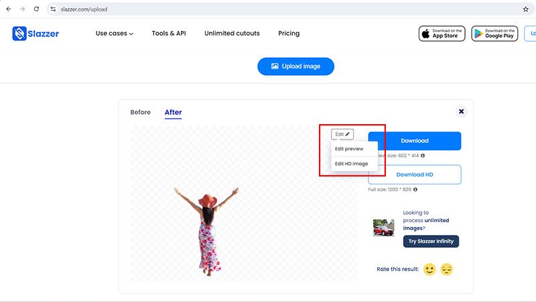Screen dimensions: 536x302
Task: Bookmark this page with star icon
Action: click(x=525, y=9)
